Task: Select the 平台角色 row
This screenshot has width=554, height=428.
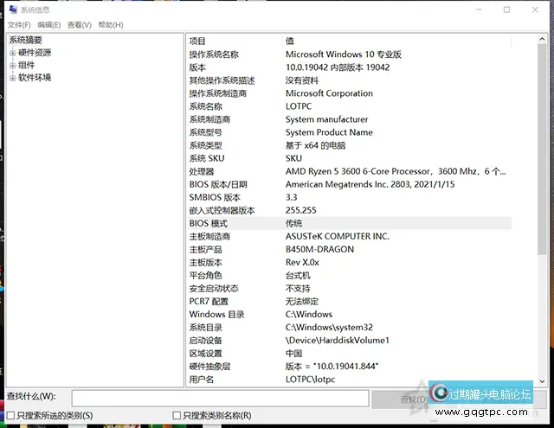Action: pyautogui.click(x=349, y=276)
